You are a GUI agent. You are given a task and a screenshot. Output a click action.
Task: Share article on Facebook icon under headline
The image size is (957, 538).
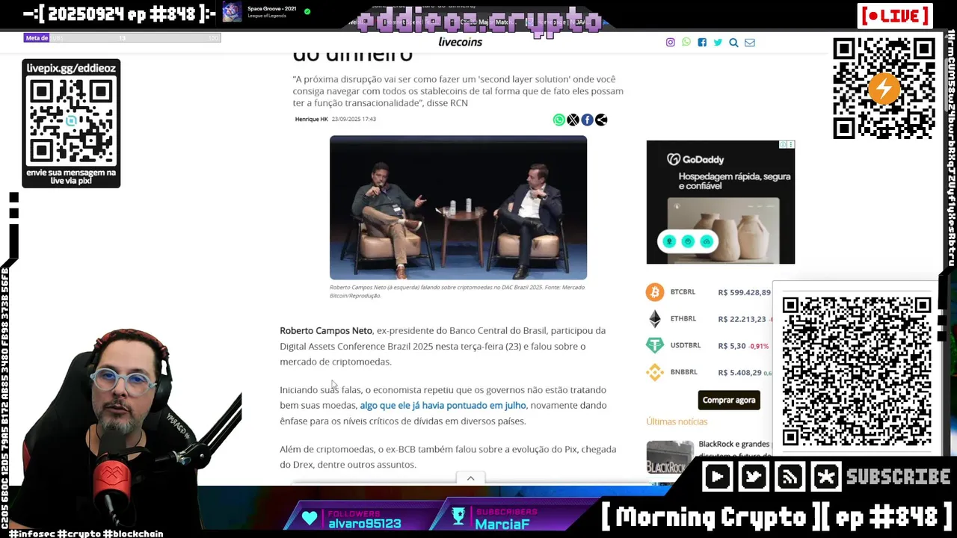(587, 120)
